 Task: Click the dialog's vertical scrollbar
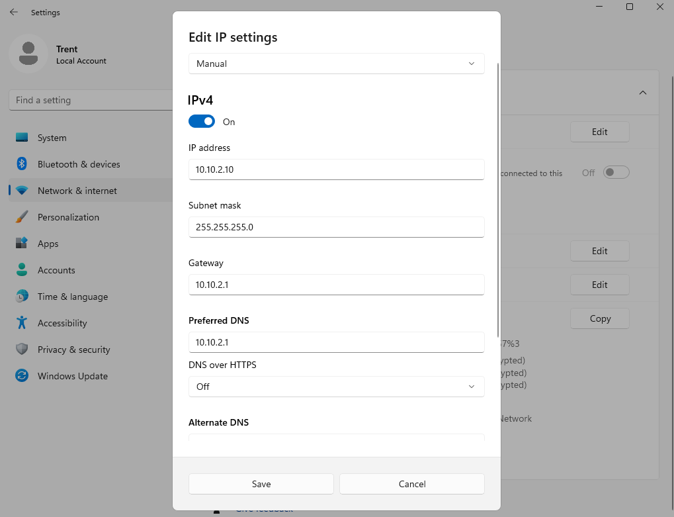pos(497,199)
